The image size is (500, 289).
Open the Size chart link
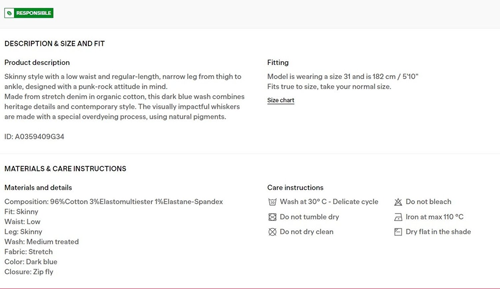pos(281,100)
